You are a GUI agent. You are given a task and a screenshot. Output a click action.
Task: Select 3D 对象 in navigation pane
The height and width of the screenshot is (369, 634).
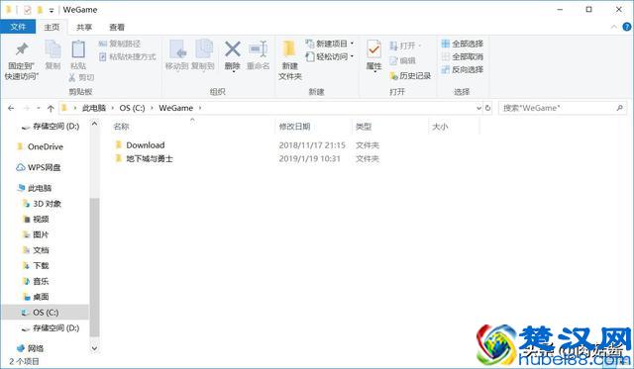click(47, 204)
